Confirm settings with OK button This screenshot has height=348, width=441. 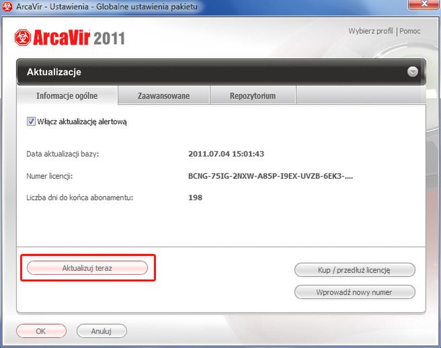pyautogui.click(x=41, y=331)
